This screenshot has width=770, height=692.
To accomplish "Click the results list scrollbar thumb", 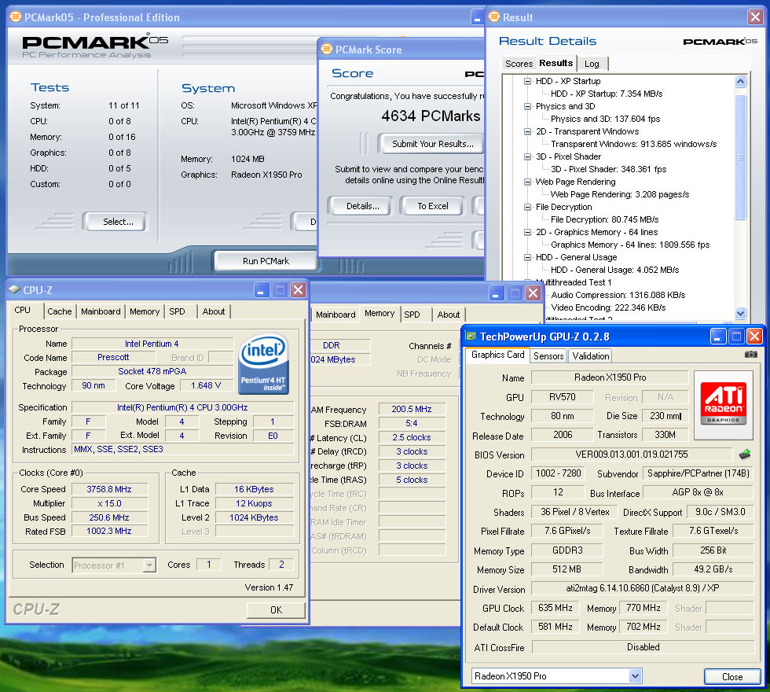I will (x=740, y=157).
